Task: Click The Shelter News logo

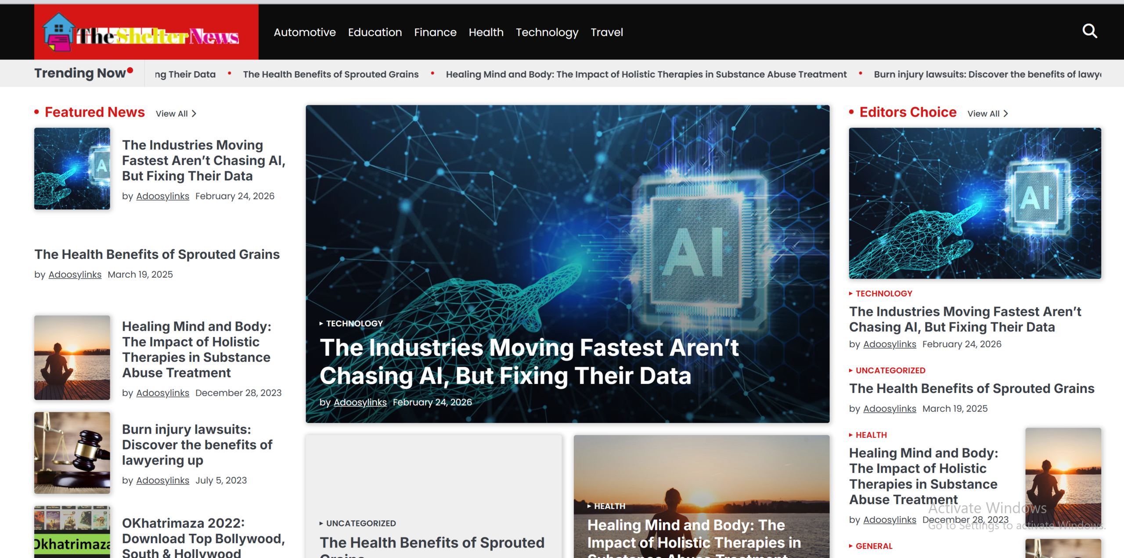Action: tap(146, 32)
